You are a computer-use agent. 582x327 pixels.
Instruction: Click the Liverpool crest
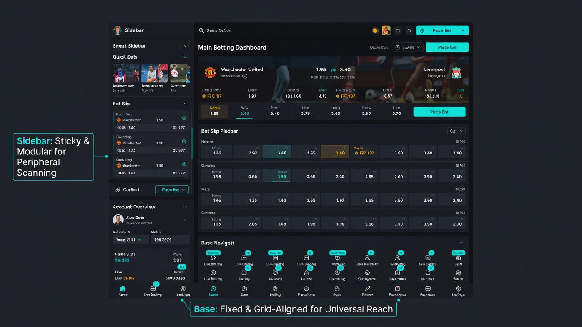pos(457,72)
